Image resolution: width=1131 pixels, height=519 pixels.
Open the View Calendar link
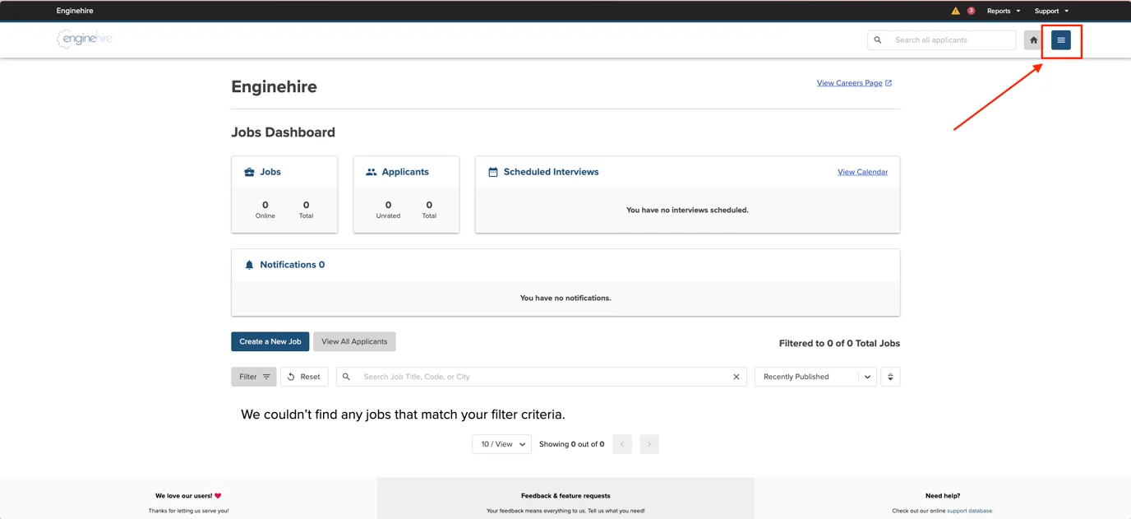pyautogui.click(x=862, y=172)
